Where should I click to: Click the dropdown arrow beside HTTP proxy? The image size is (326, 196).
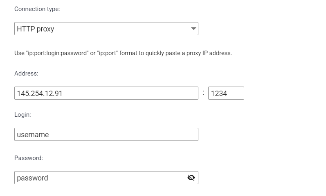193,29
